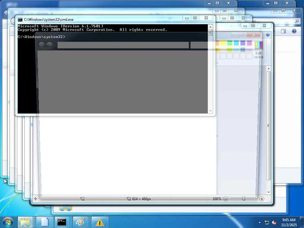Open the yellow warning taskbar icon
The image size is (304, 228).
click(x=100, y=222)
